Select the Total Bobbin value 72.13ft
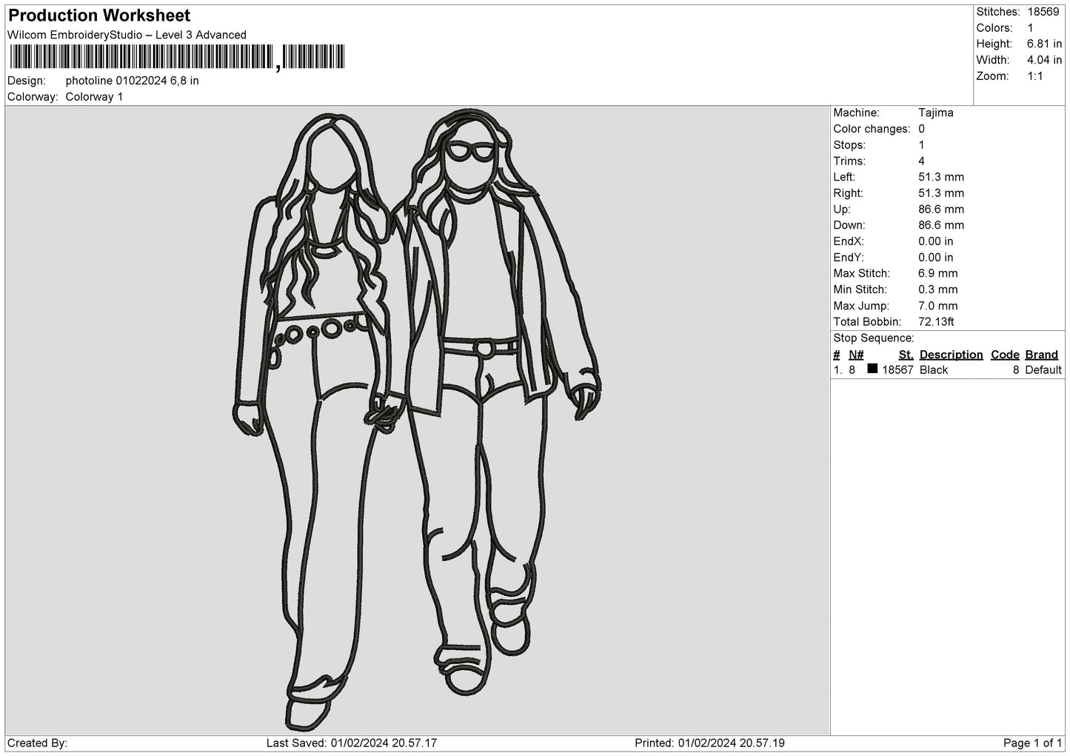 936,322
